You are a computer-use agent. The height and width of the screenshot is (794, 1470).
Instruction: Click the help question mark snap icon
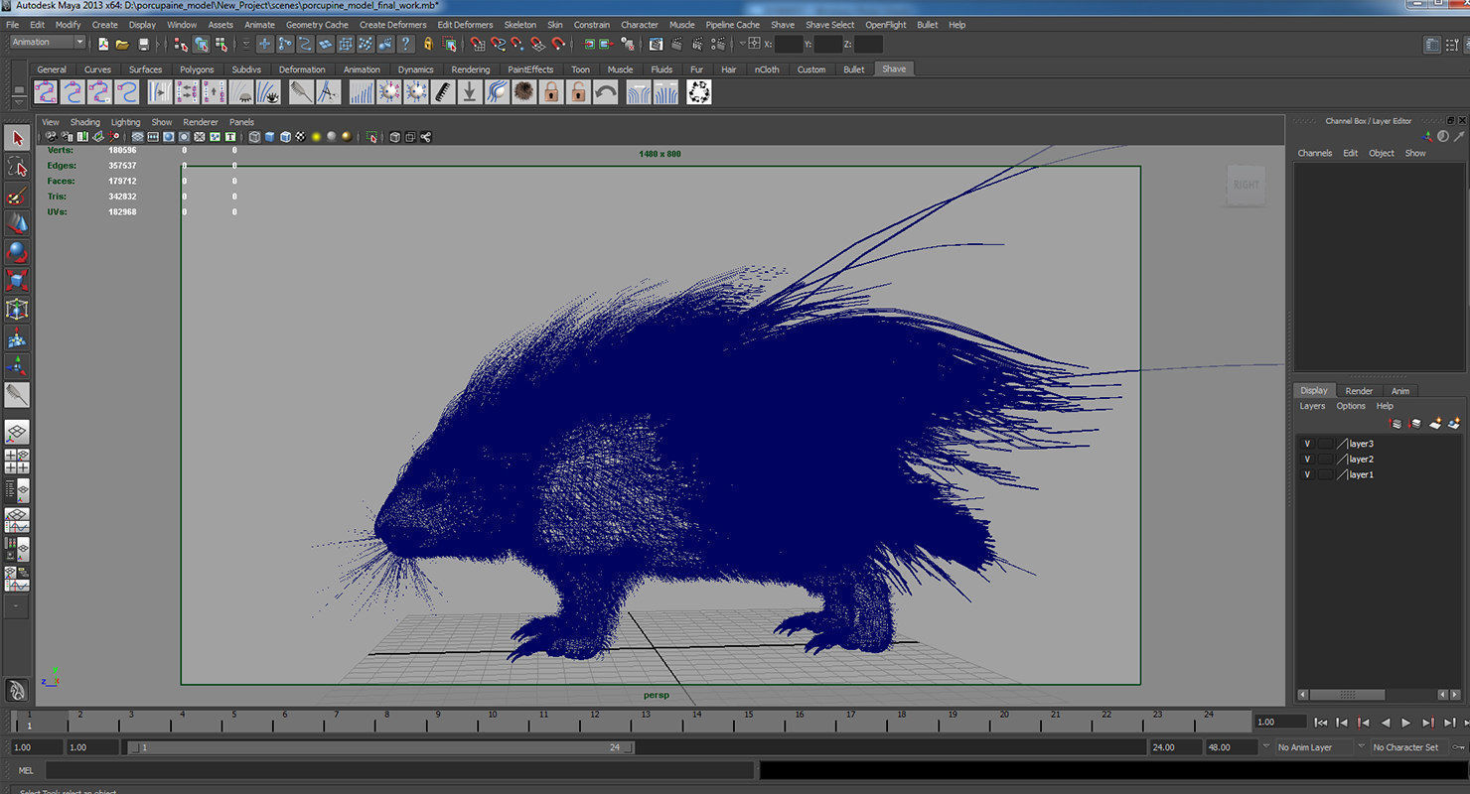pos(406,44)
